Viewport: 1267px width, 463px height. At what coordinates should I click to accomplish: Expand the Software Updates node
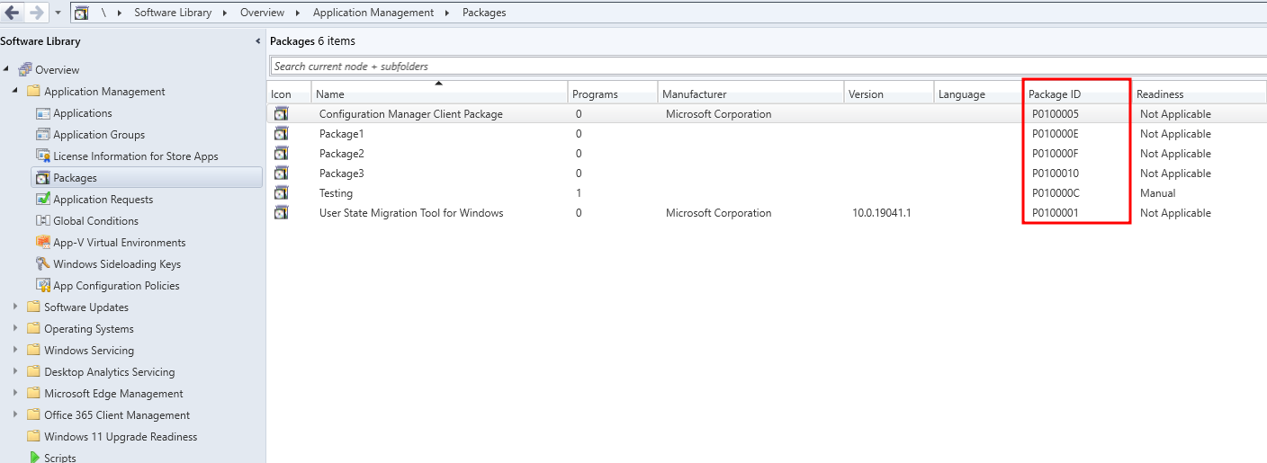click(15, 307)
